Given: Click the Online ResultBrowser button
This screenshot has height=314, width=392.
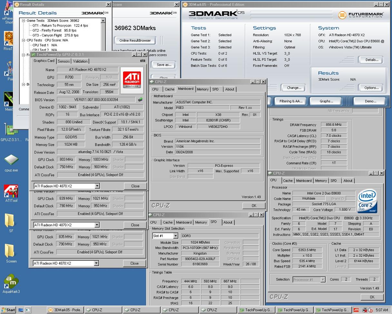Looking at the screenshot, I should pyautogui.click(x=135, y=40).
